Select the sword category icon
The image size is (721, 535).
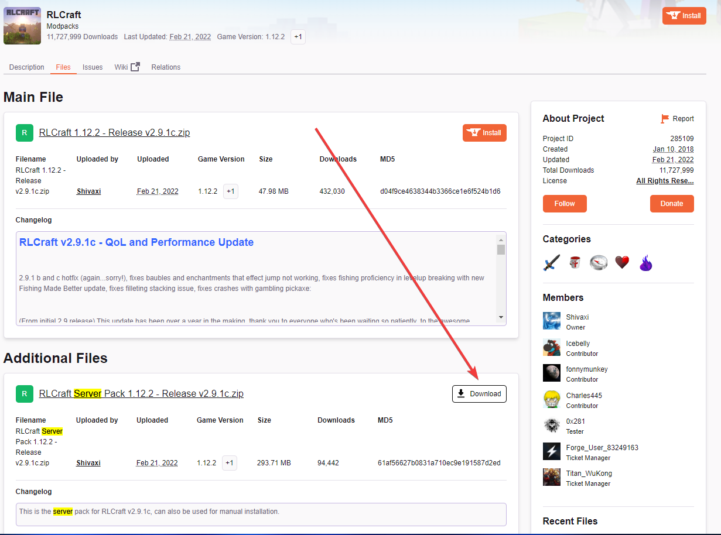coord(552,263)
